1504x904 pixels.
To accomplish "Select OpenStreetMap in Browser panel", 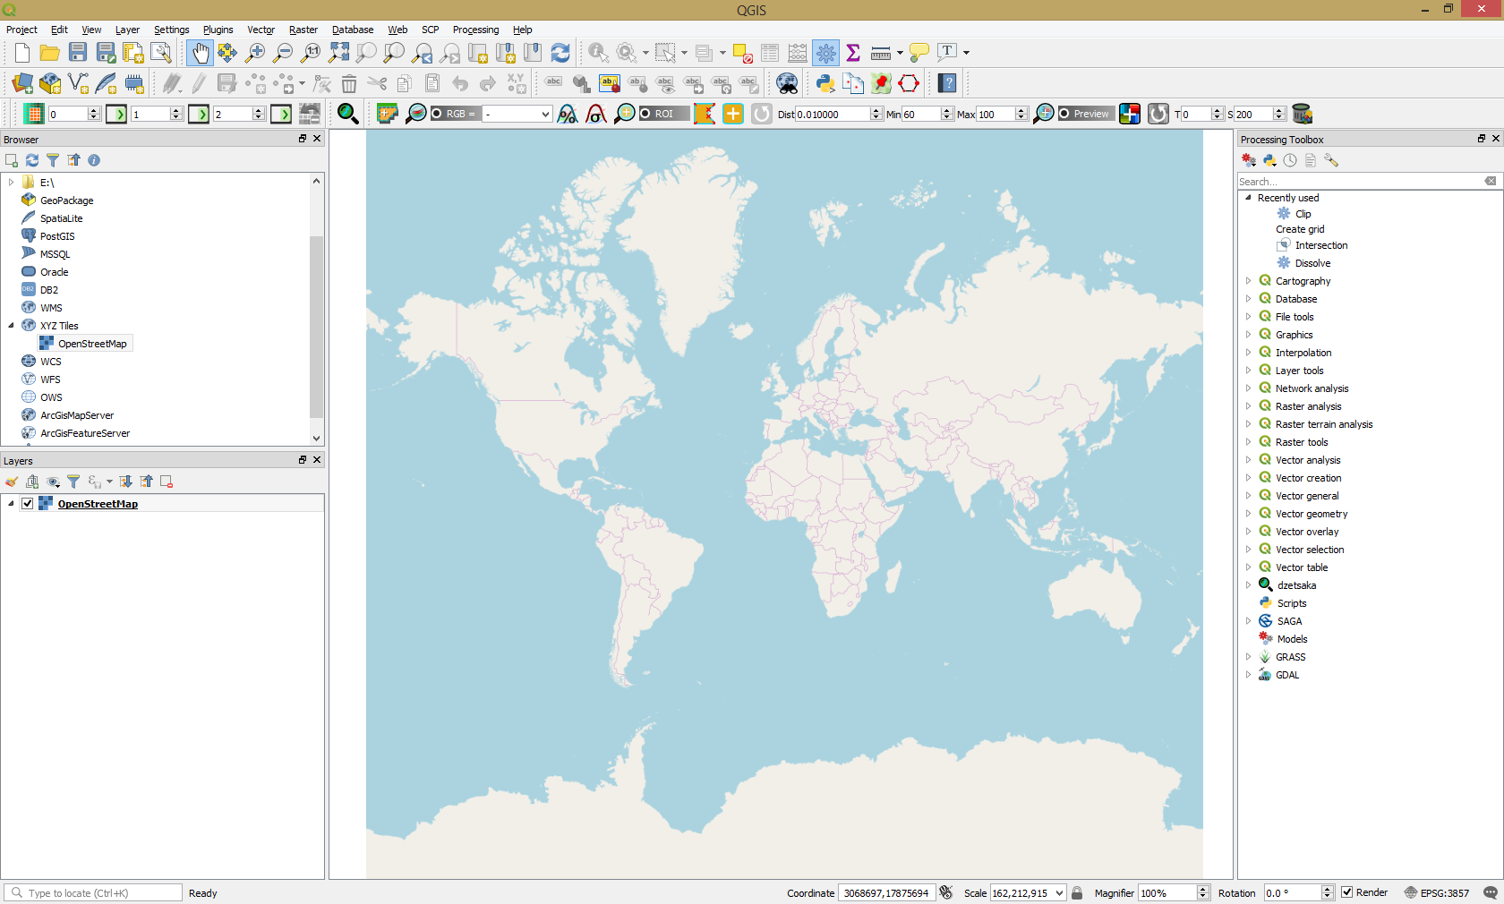I will 92,344.
